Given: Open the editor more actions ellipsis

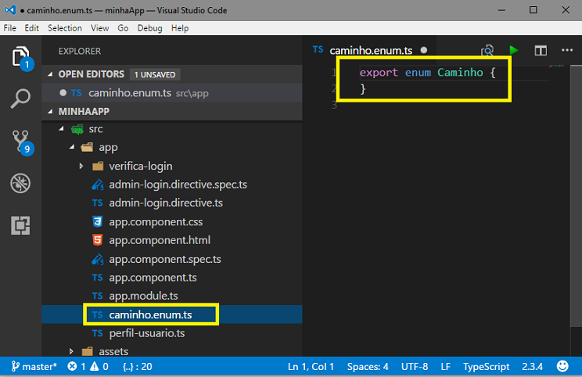Looking at the screenshot, I should [567, 50].
